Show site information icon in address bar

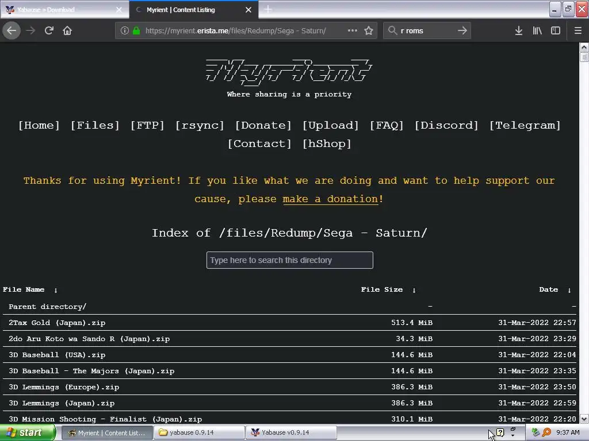point(125,30)
